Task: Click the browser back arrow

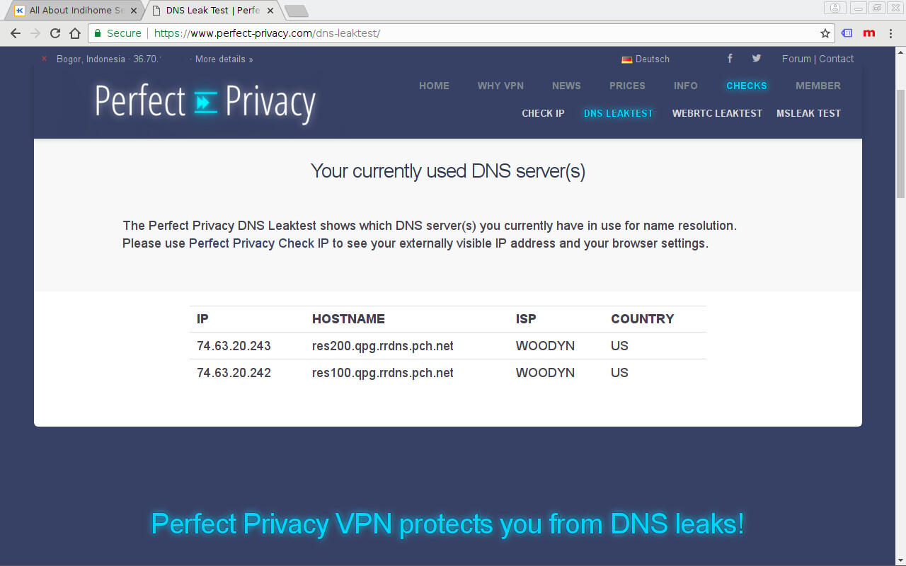Action: point(16,33)
